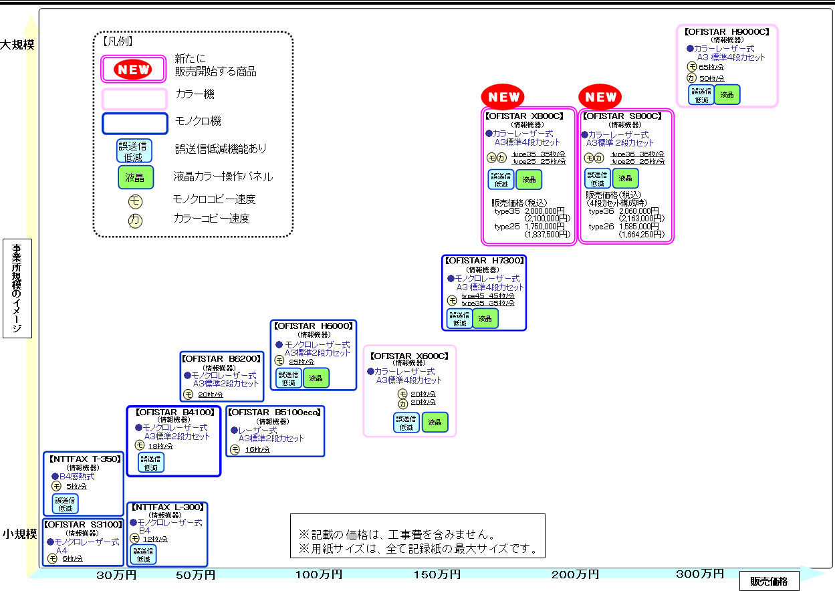
Task: Click the モ icon beside 25枚/分 in H6000
Action: coord(279,361)
